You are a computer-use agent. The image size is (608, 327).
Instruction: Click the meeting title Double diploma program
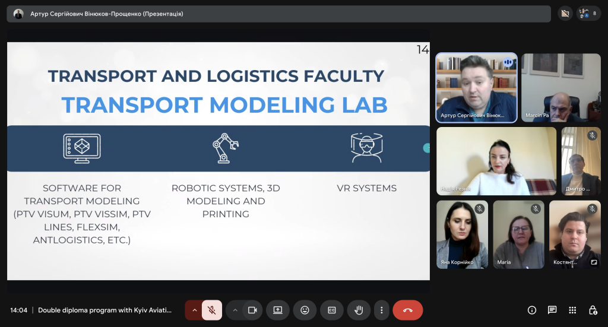pos(104,310)
